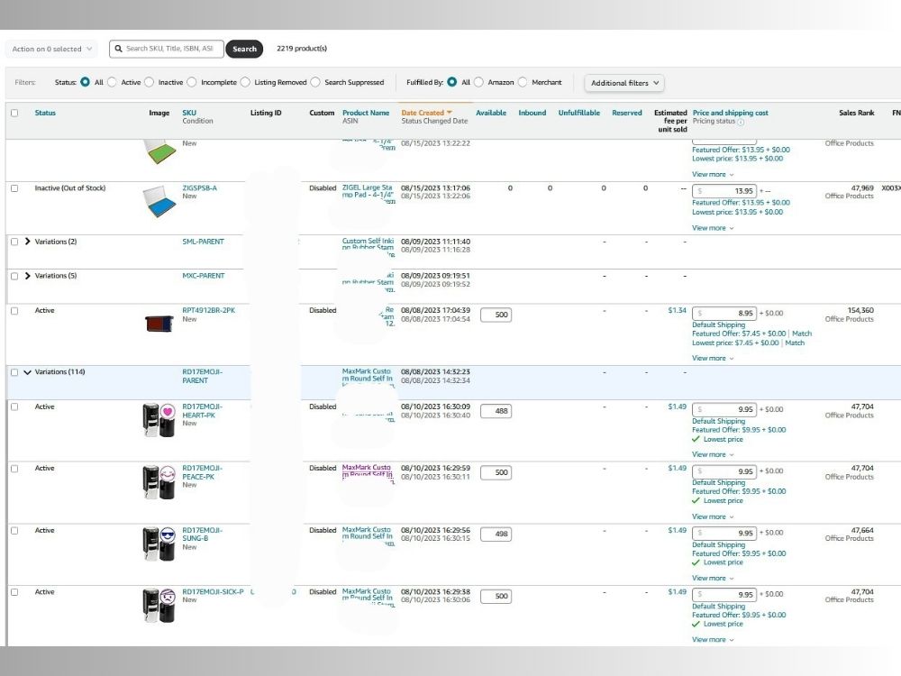Expand View more for RD17EMOJI-SICK-P
This screenshot has width=901, height=676.
pyautogui.click(x=713, y=640)
